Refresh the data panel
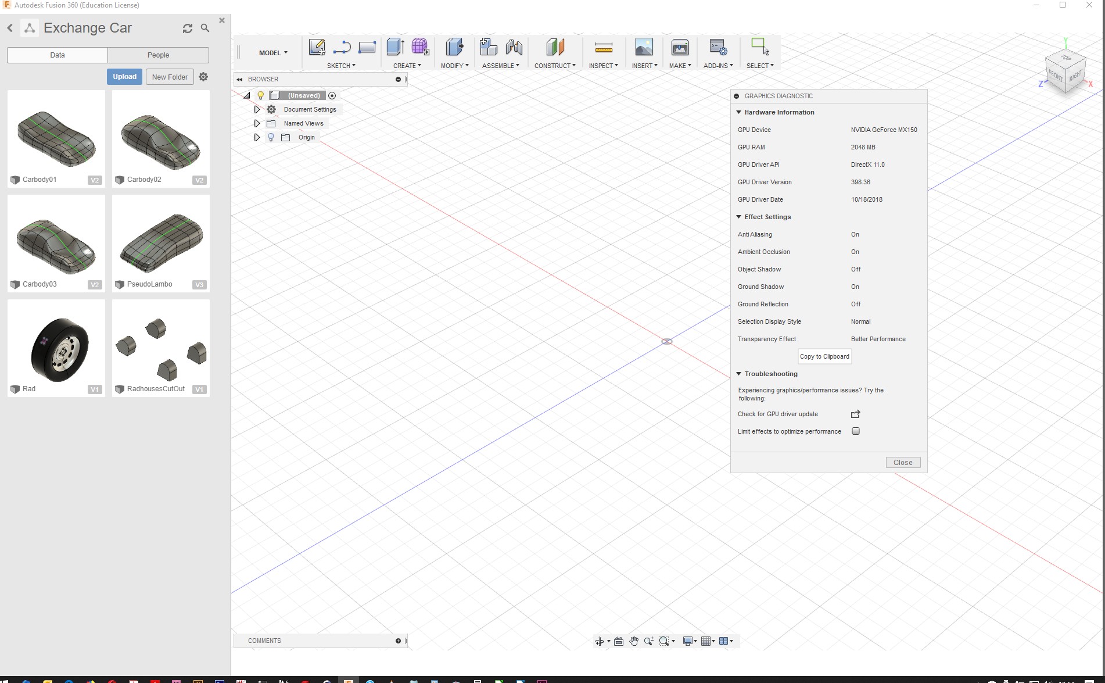Screen dimensions: 1105x683 (x=187, y=28)
